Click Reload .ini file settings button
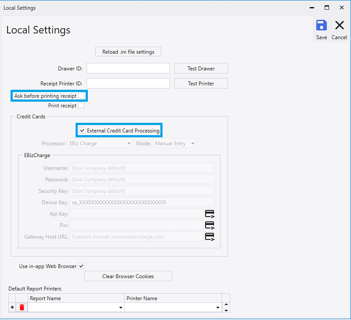This screenshot has height=320, width=351. 128,52
